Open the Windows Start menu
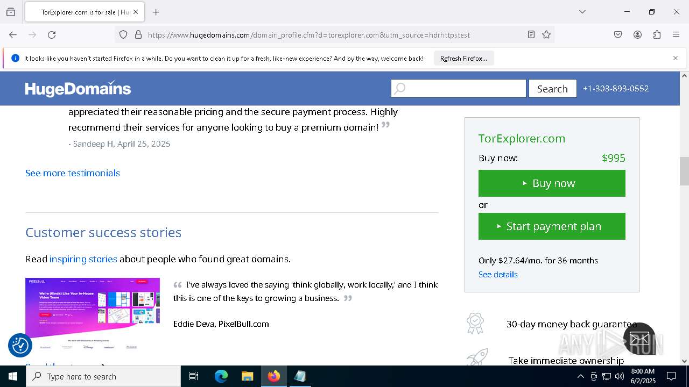 (x=13, y=376)
